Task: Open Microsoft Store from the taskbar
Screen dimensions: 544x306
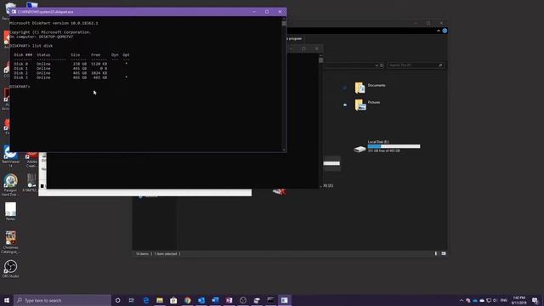Action: click(173, 300)
